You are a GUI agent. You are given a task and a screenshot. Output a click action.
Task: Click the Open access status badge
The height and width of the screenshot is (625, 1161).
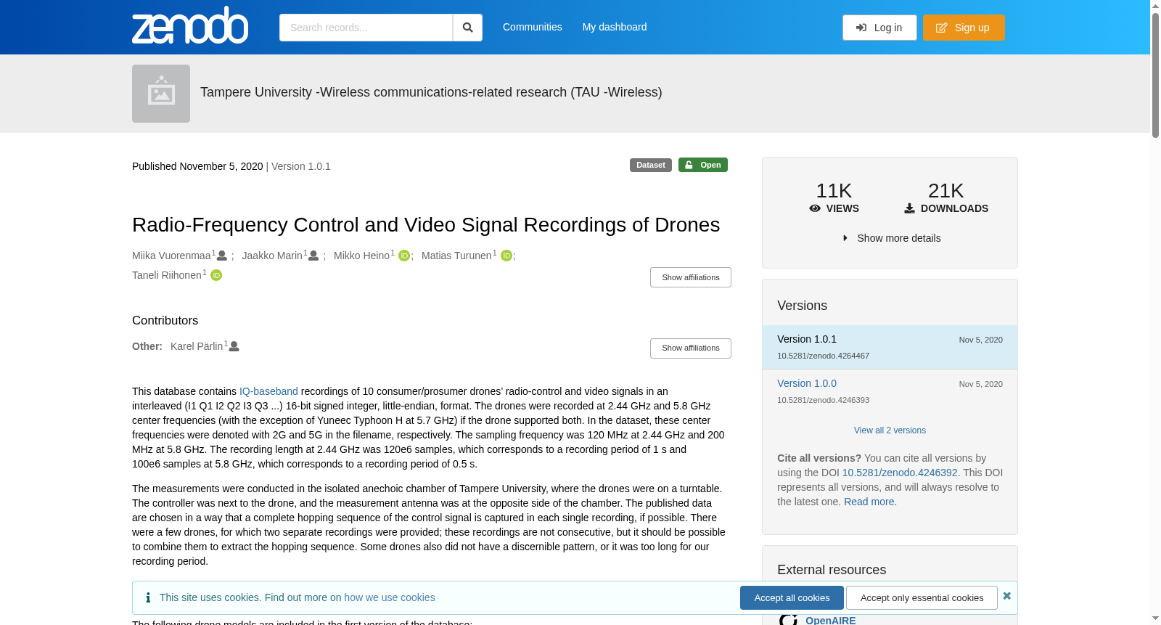coord(703,165)
